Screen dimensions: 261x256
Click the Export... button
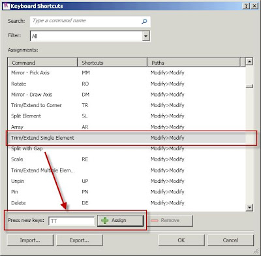(x=80, y=240)
